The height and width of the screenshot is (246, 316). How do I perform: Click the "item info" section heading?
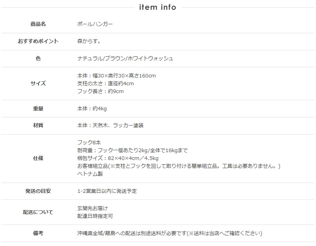158,7
